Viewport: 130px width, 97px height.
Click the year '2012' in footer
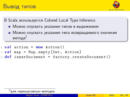pos(112,95)
